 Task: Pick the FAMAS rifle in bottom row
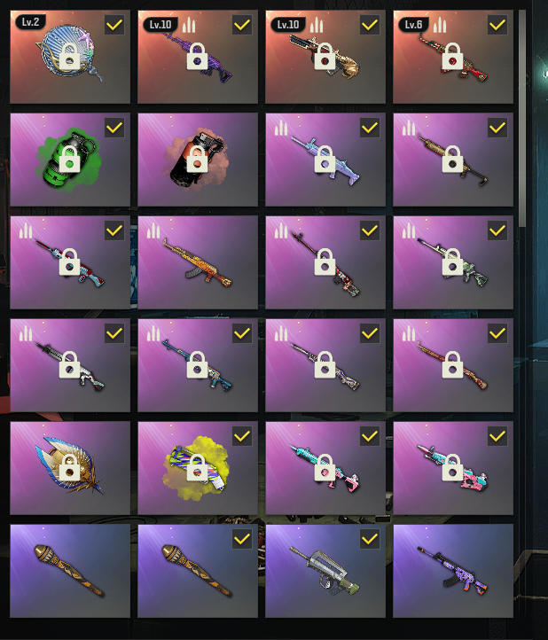(x=325, y=571)
